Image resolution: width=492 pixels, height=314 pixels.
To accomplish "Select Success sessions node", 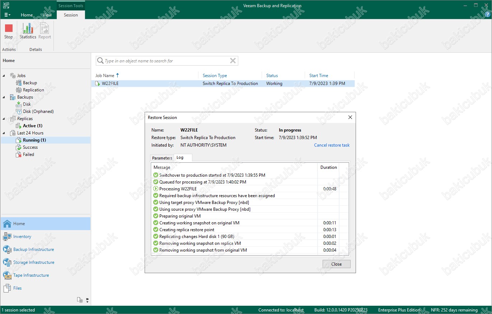I will [x=30, y=147].
